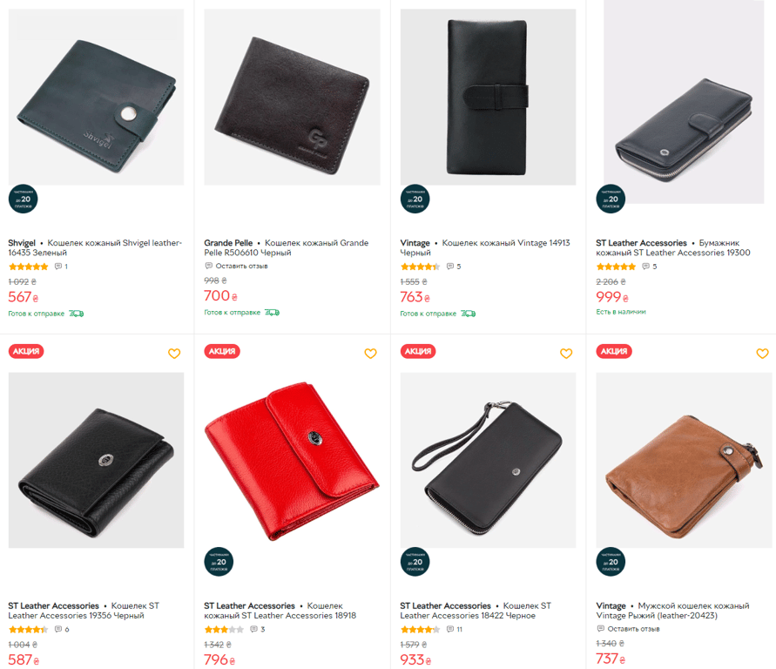Click review comment icon for Shvigel wallet
The height and width of the screenshot is (669, 776).
point(58,267)
